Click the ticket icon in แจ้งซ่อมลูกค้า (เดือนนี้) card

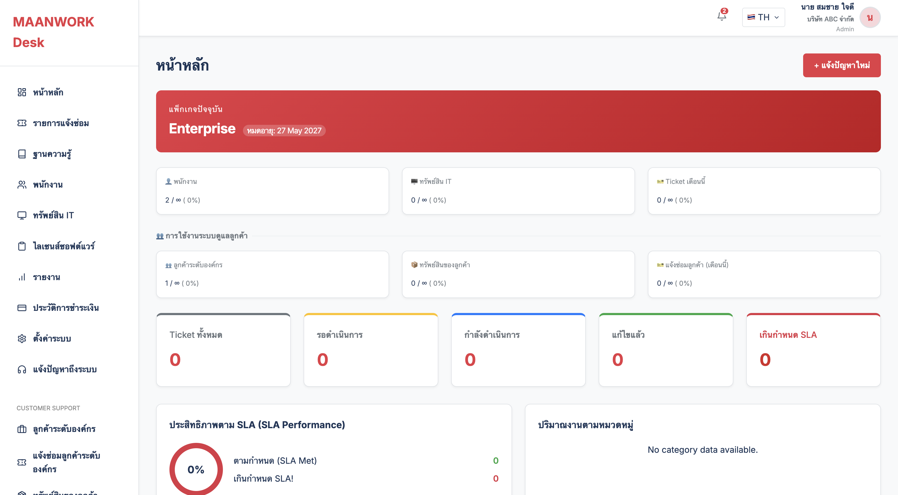coord(660,265)
